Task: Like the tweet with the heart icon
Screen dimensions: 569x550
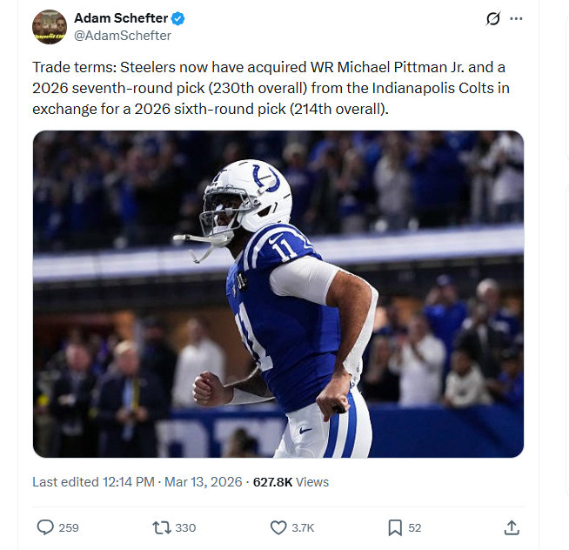Action: pos(278,527)
